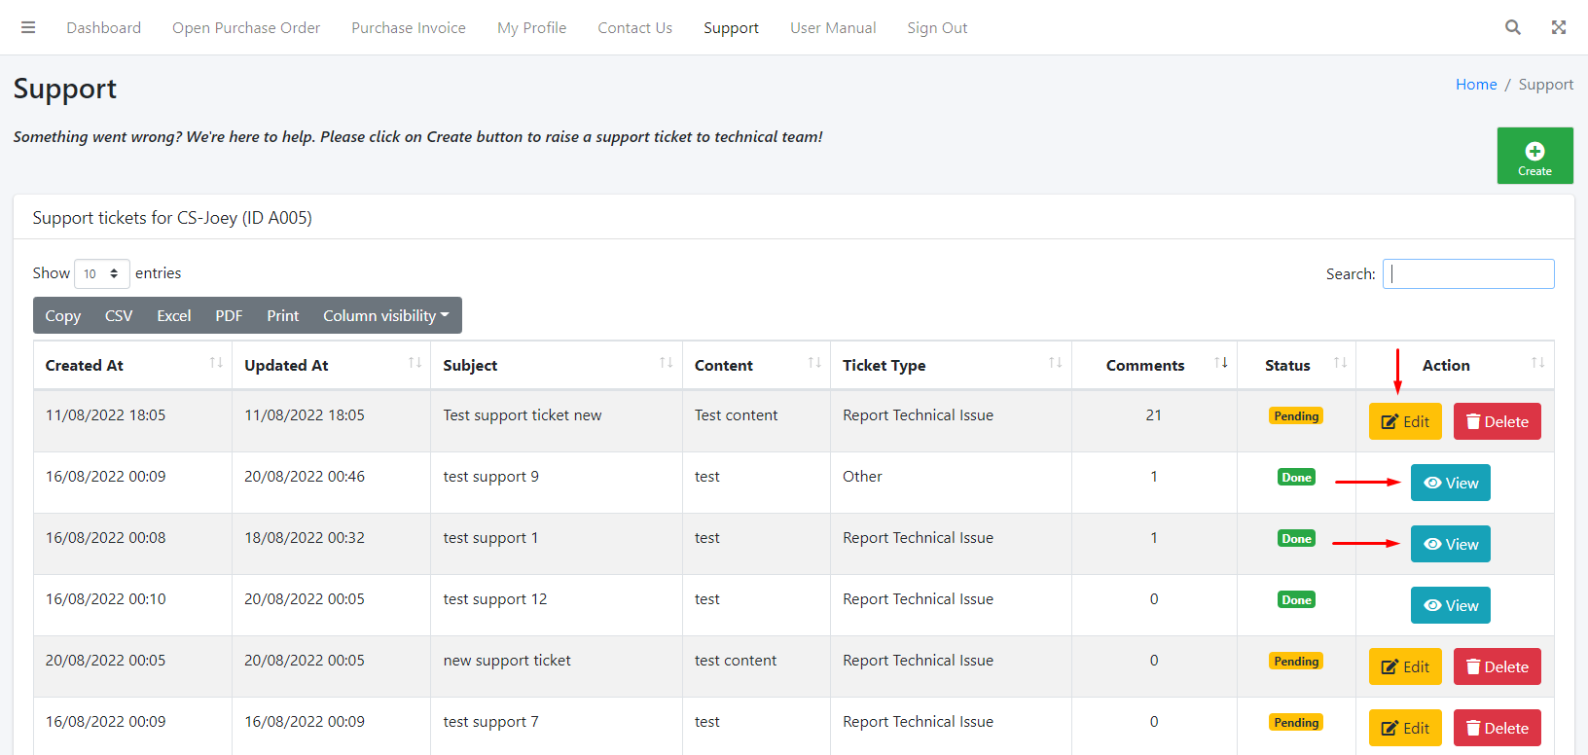Click the magnifier search icon in navbar
This screenshot has width=1588, height=755.
[1512, 27]
